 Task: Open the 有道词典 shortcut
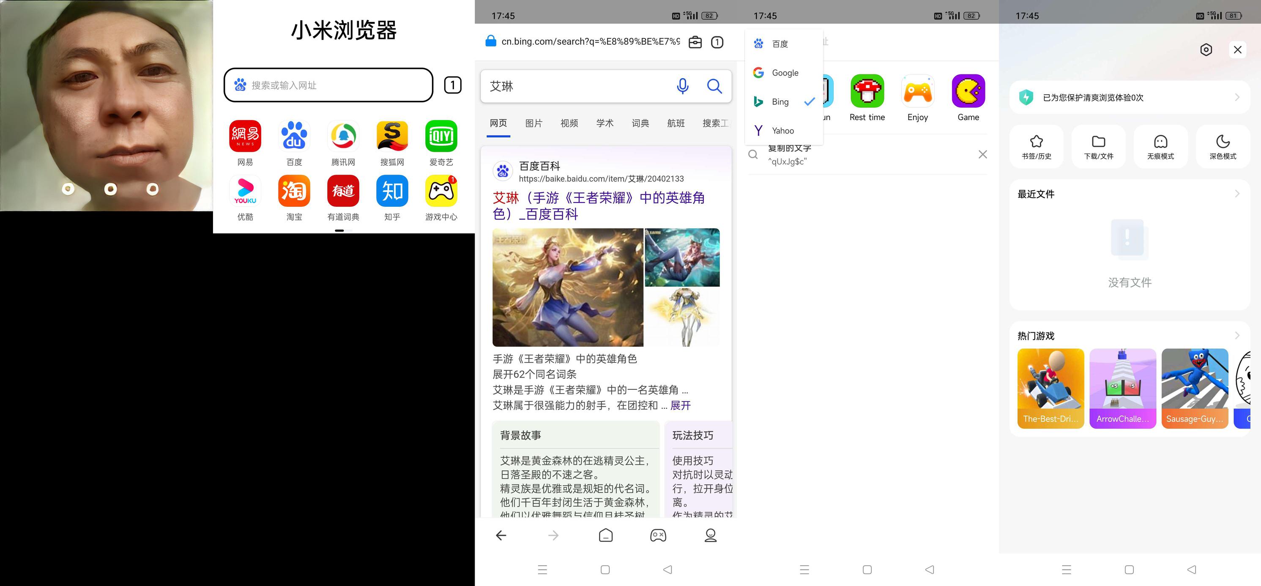343,191
